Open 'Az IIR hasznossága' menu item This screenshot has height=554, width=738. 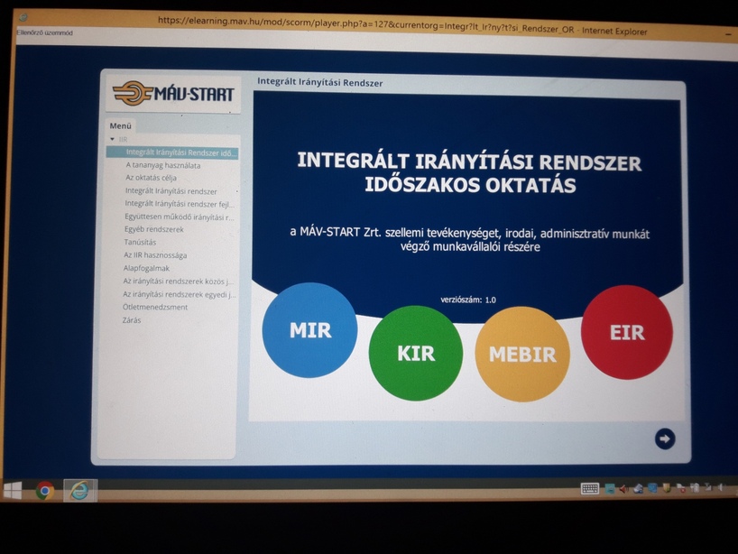point(155,255)
